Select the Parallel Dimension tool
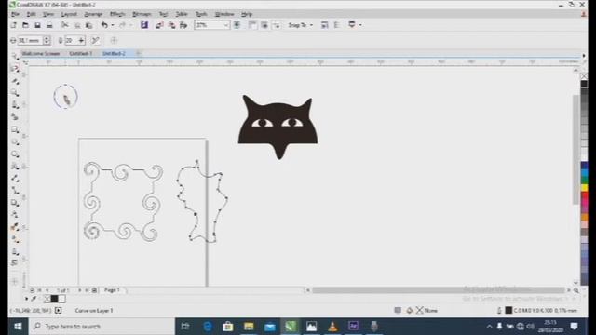596x335 pixels. tap(15, 178)
